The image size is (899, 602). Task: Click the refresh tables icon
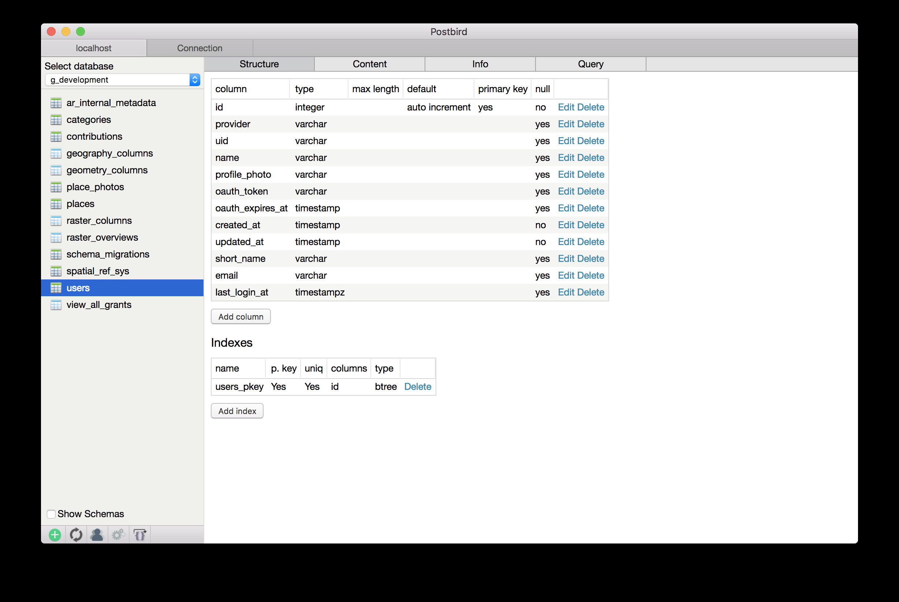[76, 535]
